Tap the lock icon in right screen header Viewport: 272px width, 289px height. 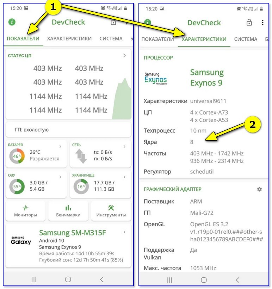(249, 22)
